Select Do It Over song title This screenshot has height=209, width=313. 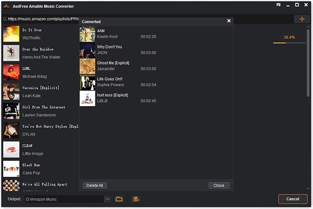click(32, 30)
